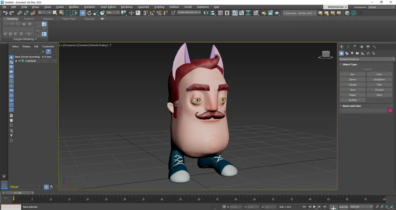Open the Modifiers menu

pos(74,7)
